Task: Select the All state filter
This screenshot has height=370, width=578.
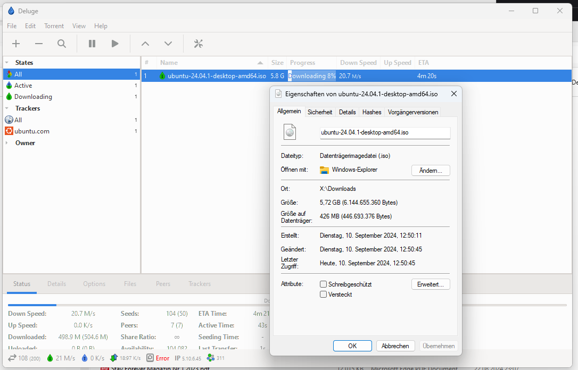Action: coord(71,74)
